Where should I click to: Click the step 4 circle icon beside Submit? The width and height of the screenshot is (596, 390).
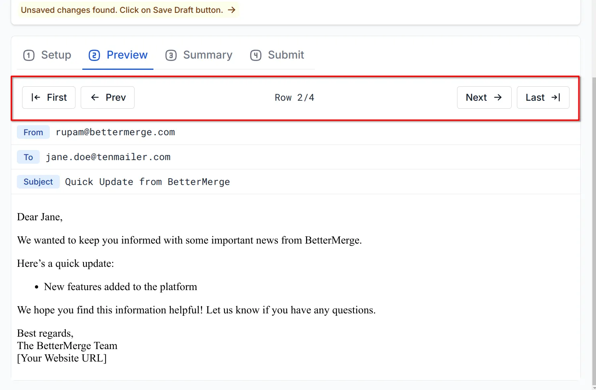click(256, 55)
